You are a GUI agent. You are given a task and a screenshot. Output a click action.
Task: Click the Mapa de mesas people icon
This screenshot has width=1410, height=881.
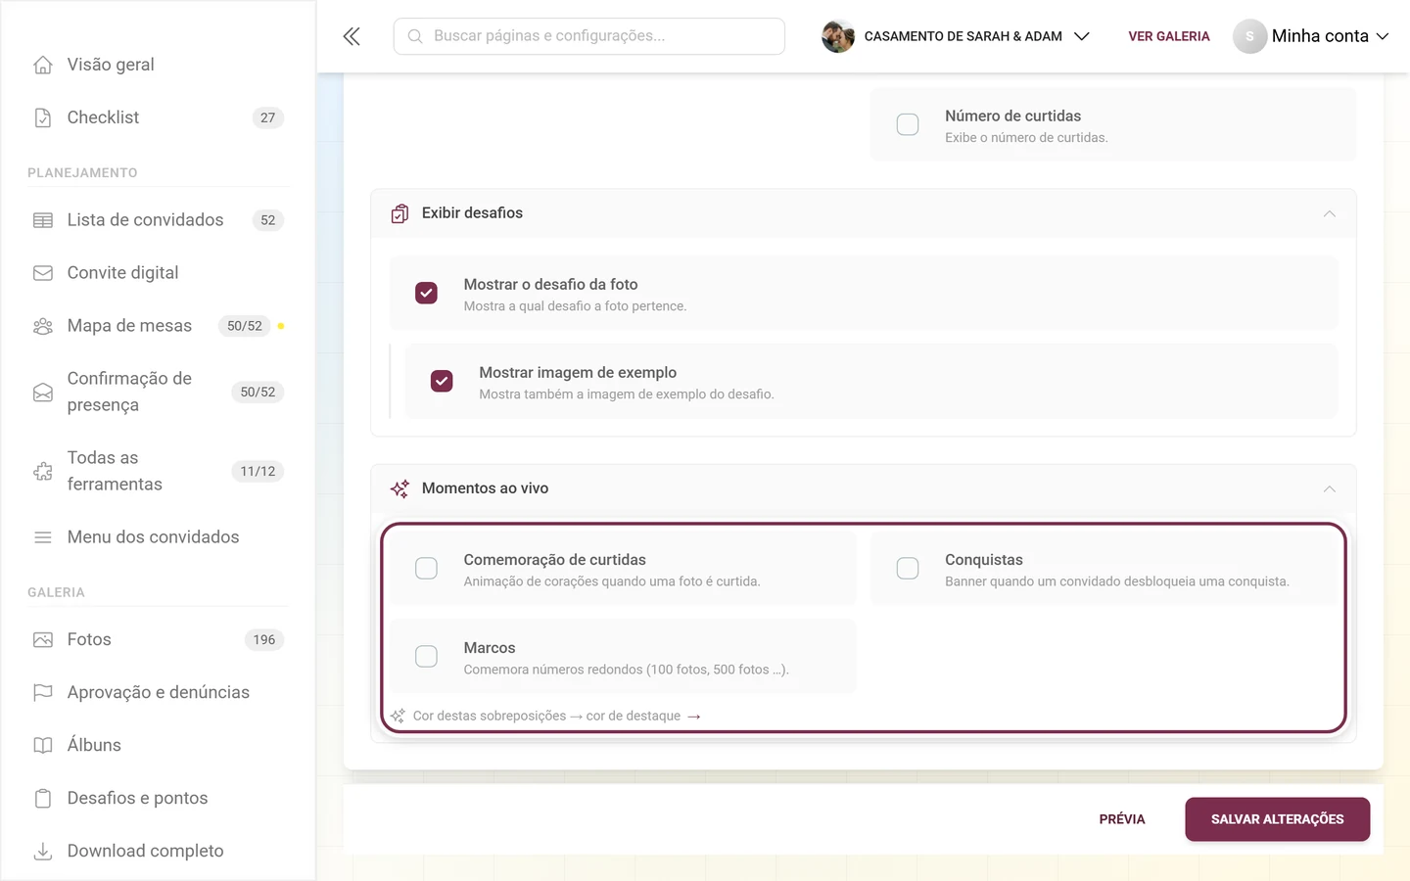point(43,326)
